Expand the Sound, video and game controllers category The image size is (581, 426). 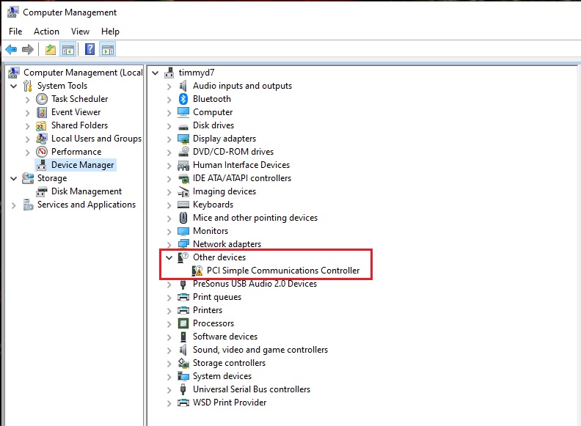(169, 350)
